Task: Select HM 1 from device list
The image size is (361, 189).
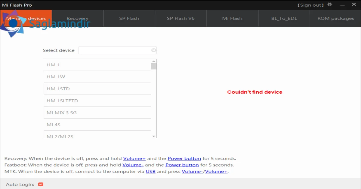Action: [97, 65]
